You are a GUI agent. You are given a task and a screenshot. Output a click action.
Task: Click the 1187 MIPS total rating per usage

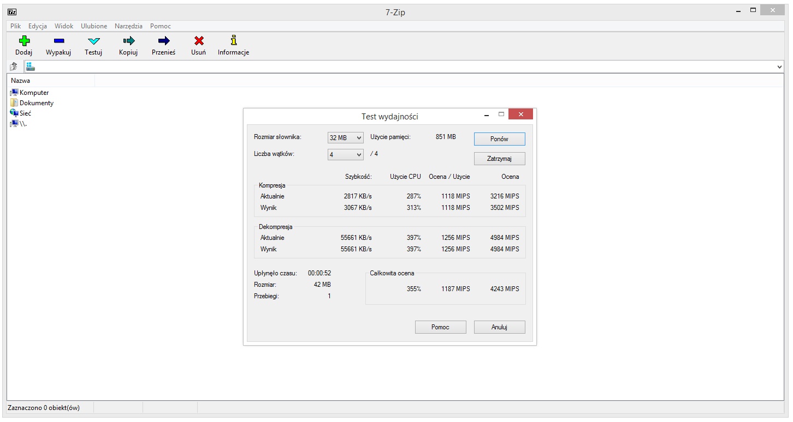(x=455, y=289)
